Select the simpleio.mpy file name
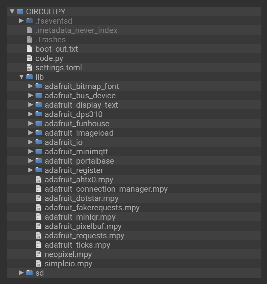 point(68,263)
